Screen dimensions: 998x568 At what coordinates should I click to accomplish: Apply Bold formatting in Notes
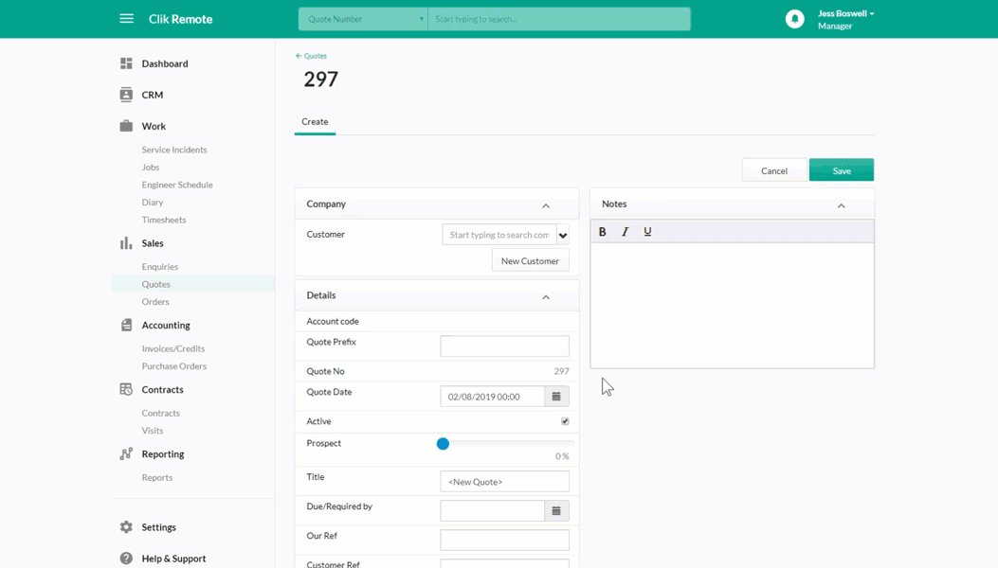[602, 232]
